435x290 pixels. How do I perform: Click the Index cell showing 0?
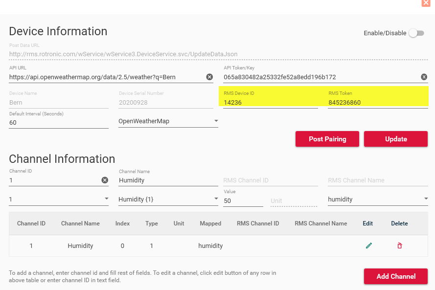pyautogui.click(x=122, y=245)
